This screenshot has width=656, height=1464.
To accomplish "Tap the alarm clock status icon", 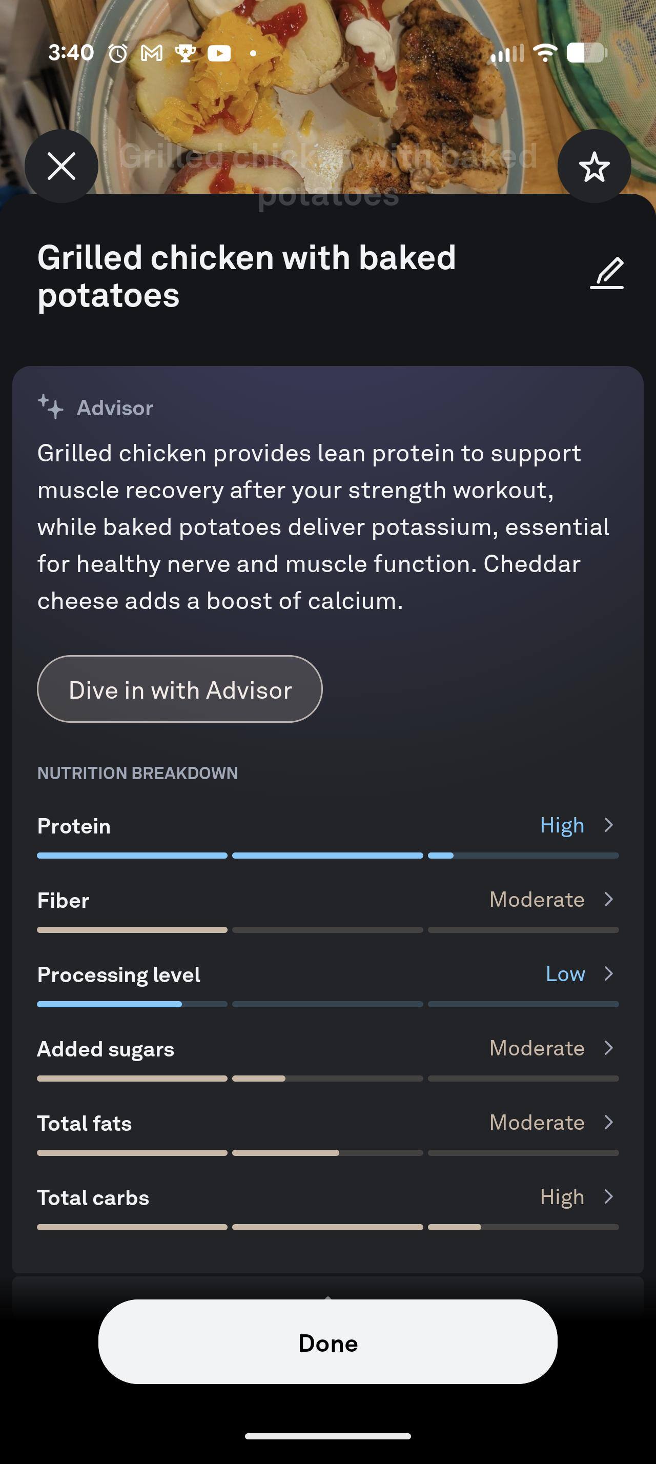I will point(118,53).
